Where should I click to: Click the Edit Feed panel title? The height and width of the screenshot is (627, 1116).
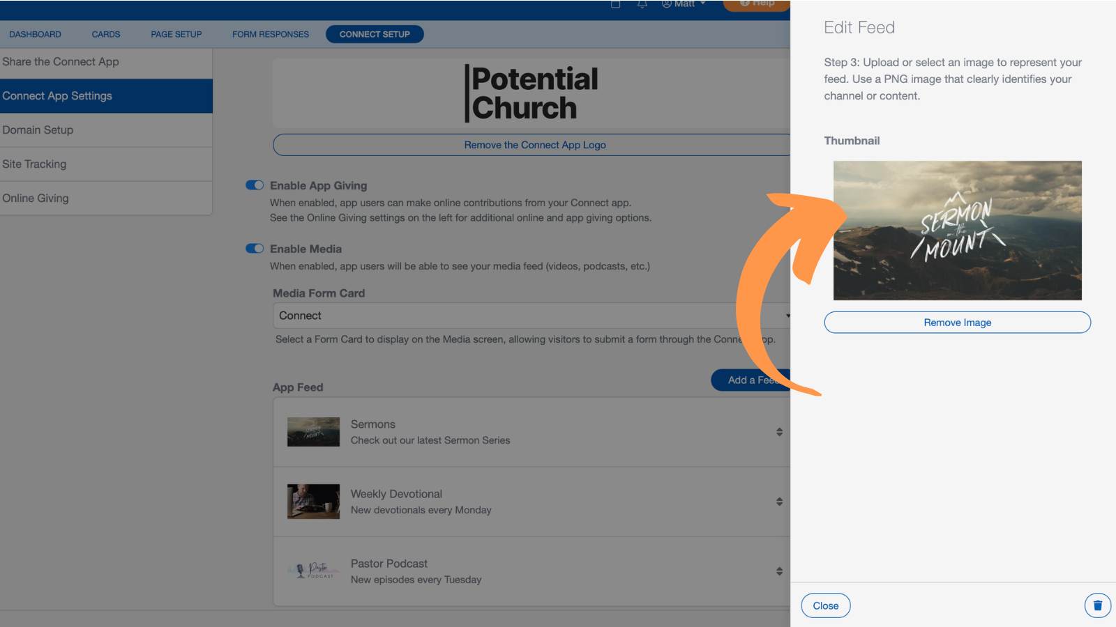pyautogui.click(x=859, y=27)
